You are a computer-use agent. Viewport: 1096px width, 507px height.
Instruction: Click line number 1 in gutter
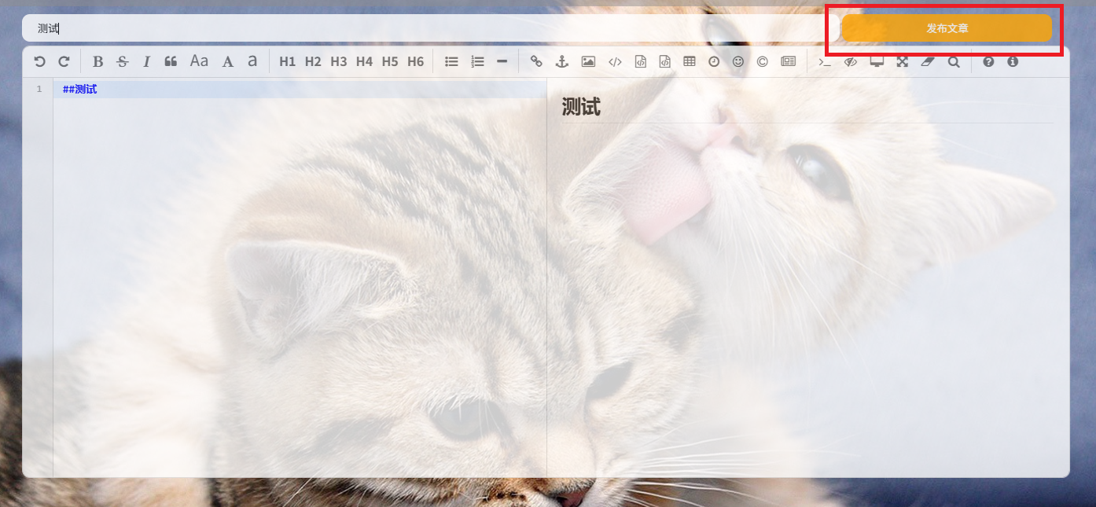(x=39, y=90)
